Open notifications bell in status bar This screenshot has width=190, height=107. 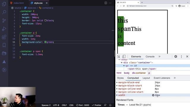point(110,105)
